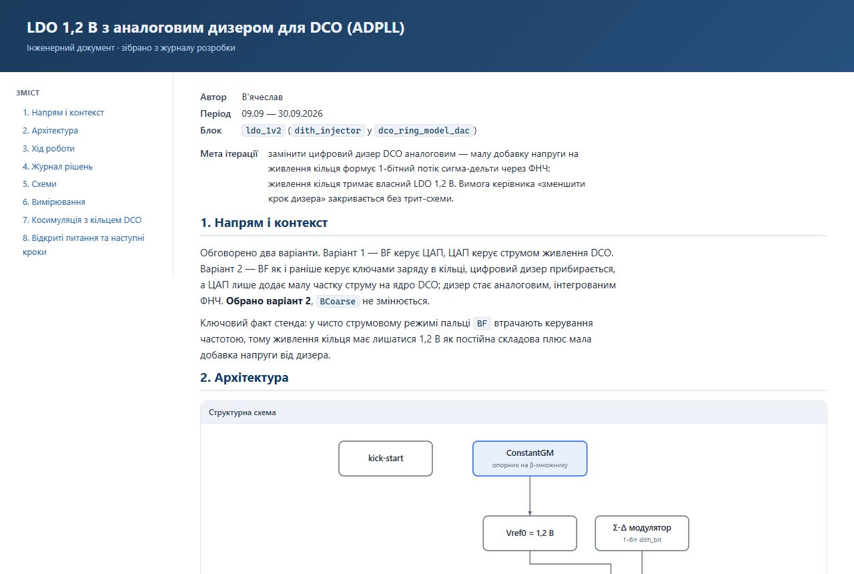Click the bold text 'Обрано варіант 2'

pyautogui.click(x=268, y=302)
